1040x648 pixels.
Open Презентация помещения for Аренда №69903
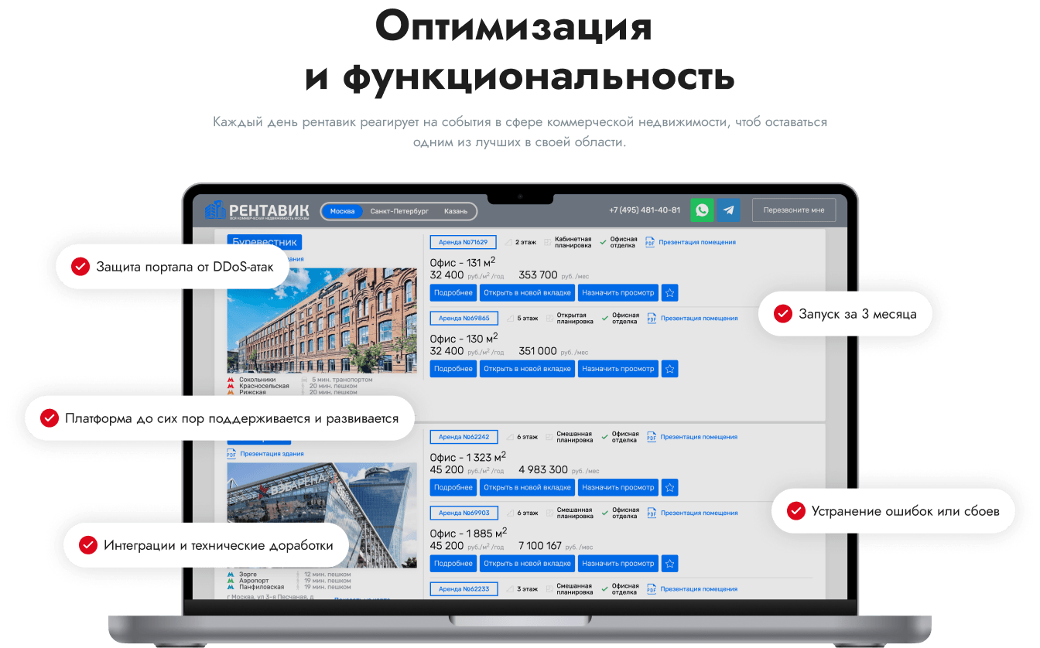(699, 513)
